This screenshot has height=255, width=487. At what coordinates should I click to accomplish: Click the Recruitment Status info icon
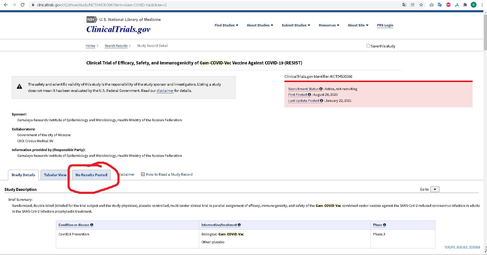pos(321,89)
